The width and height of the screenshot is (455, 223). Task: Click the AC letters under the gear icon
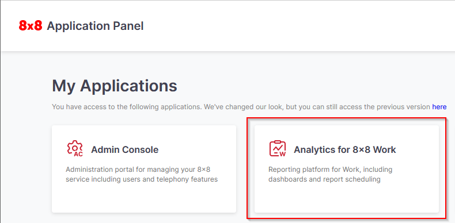coord(78,154)
